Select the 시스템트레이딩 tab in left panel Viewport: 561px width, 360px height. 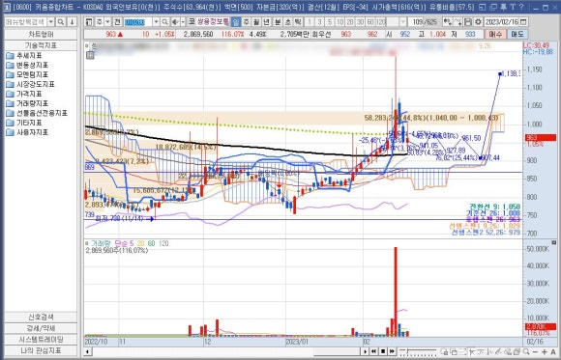coord(41,340)
